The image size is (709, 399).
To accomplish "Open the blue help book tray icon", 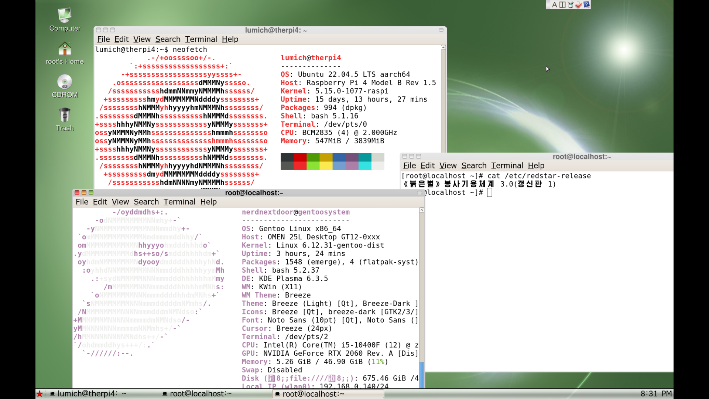I will coord(586,4).
